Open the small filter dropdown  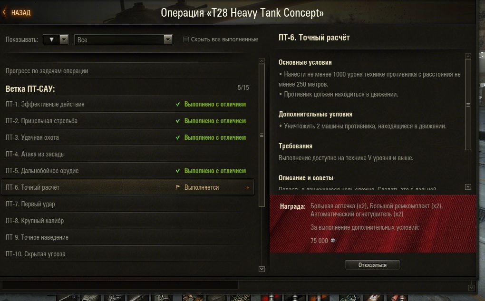tap(56, 39)
